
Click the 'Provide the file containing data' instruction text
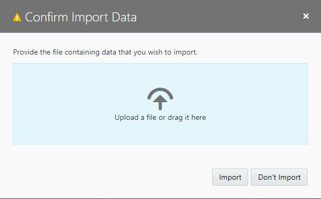pos(105,52)
